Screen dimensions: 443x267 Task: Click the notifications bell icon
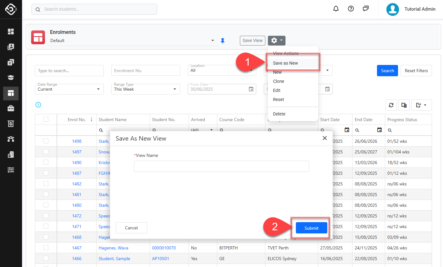(336, 9)
